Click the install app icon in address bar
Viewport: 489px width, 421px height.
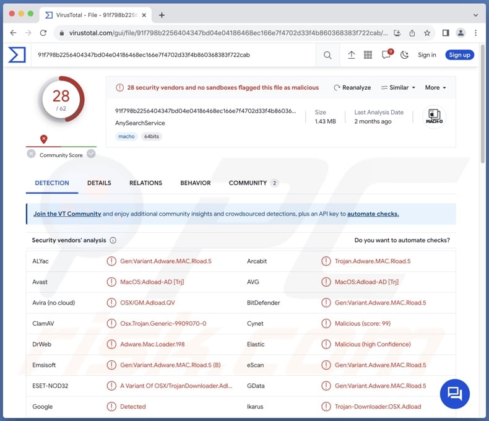[x=397, y=33]
